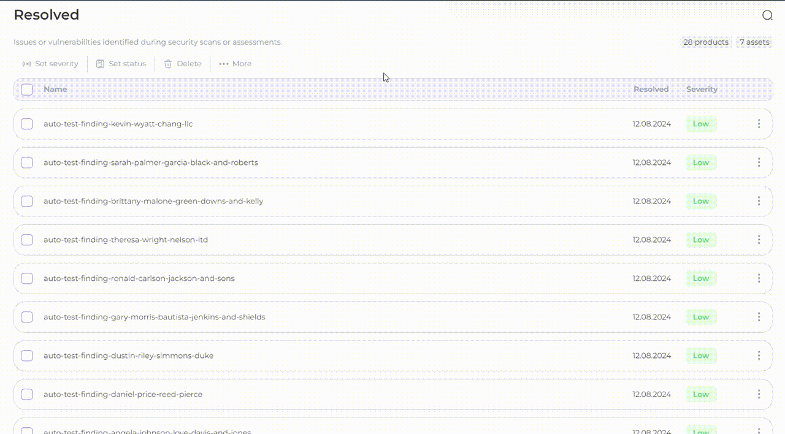Sort by the Resolved column header

pos(651,89)
